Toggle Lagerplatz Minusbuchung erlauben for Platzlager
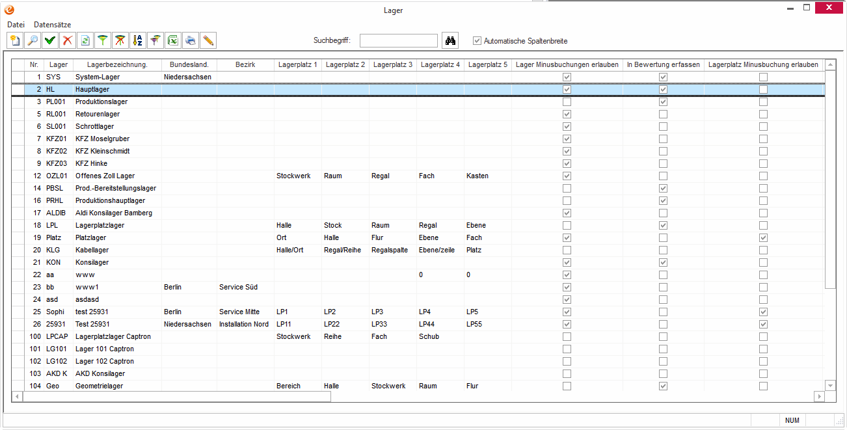Image resolution: width=847 pixels, height=430 pixels. [763, 237]
